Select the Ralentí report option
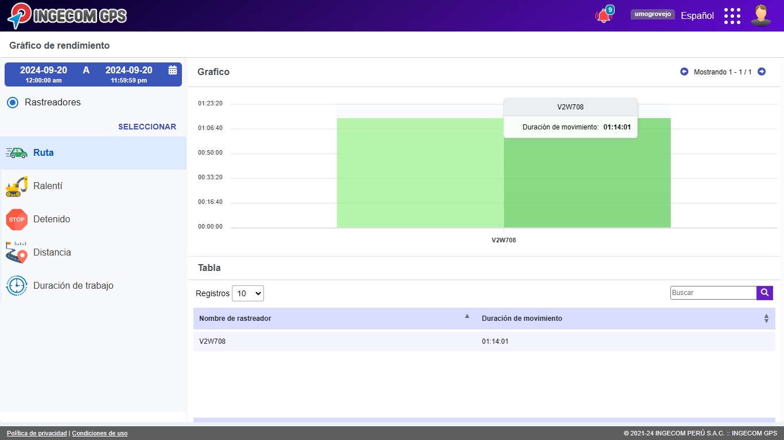The image size is (784, 440). point(48,186)
